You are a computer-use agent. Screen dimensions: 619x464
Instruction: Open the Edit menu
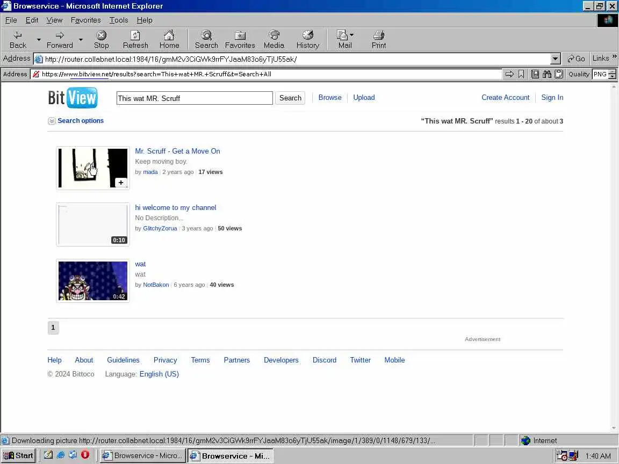click(32, 20)
